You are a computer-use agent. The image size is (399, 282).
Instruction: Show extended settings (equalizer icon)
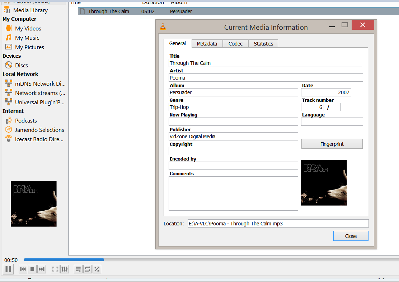click(65, 269)
